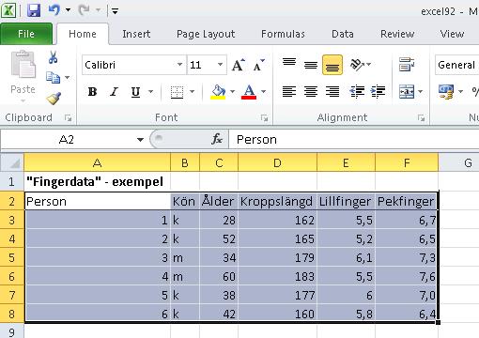Viewport: 479px width, 338px height.
Task: Click the formula bar showing Person
Action: coord(354,140)
